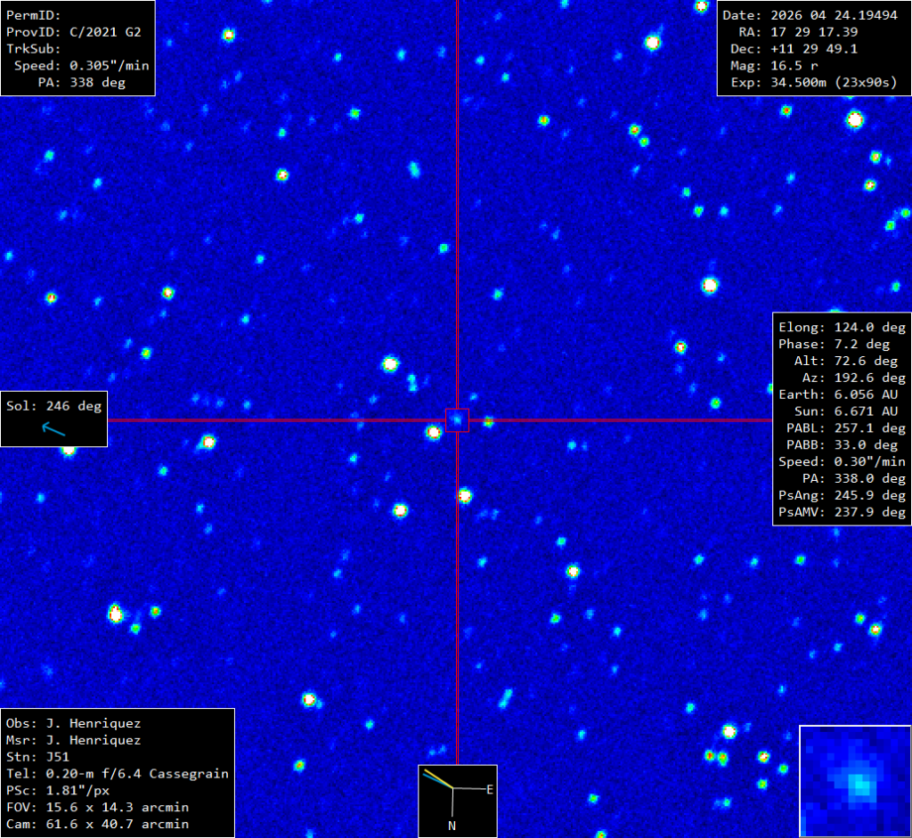Click the Tel 0.20-m f/6.4 Cassegrain line
The image size is (912, 838).
(x=117, y=774)
